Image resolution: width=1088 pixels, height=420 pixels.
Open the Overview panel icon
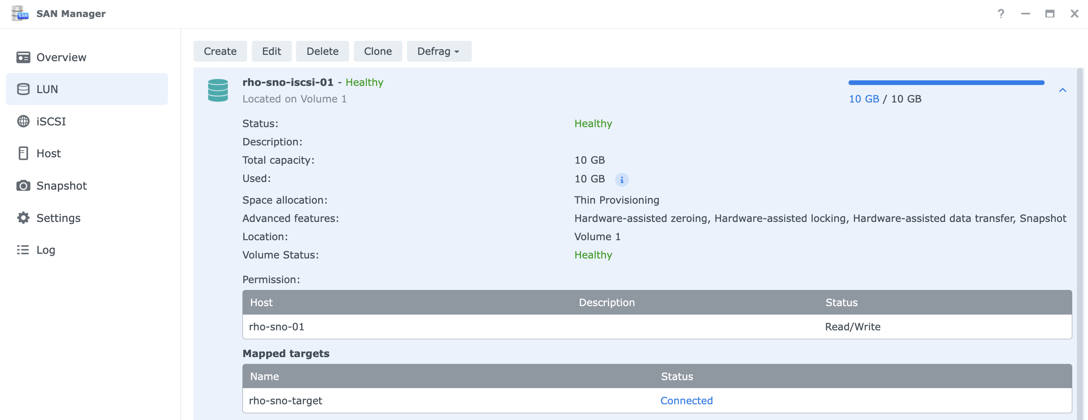click(x=23, y=57)
